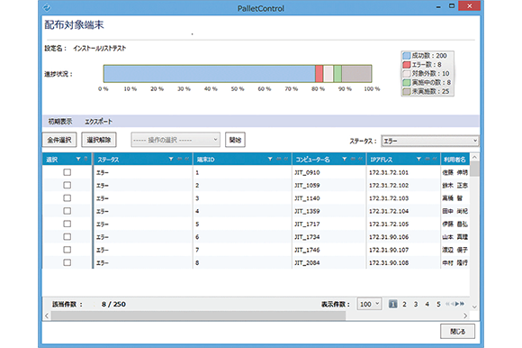The width and height of the screenshot is (522, 348).
Task: Click the vertical scrollbar thumb
Action: click(474, 169)
